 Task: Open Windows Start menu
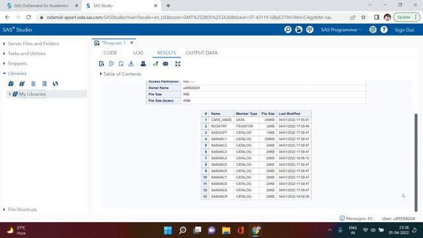click(x=168, y=230)
